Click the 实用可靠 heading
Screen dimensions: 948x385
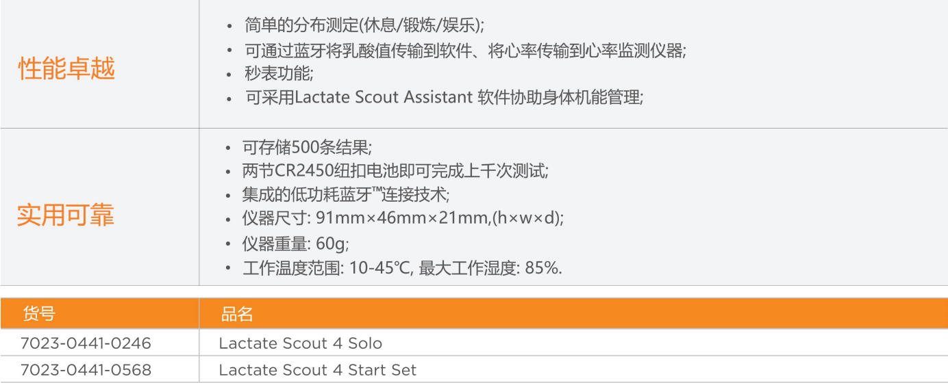pos(66,215)
